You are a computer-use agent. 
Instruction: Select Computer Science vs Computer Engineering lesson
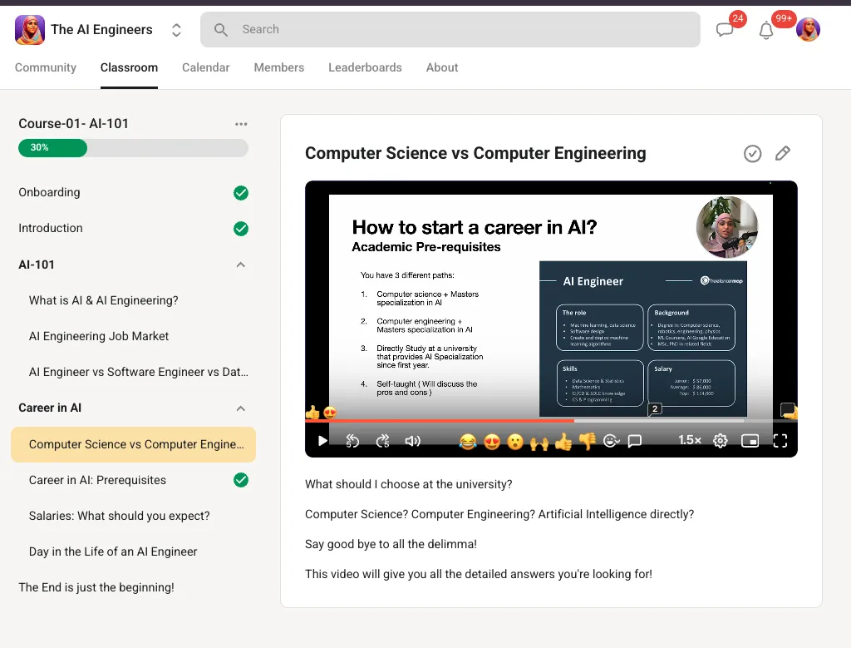tap(134, 444)
